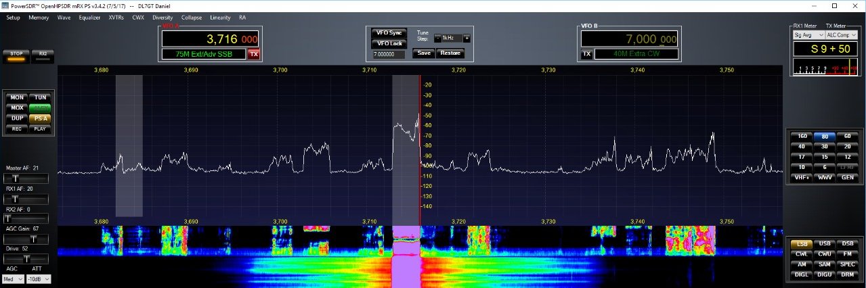Click the VFO A frequency display
The width and height of the screenshot is (866, 288).
pyautogui.click(x=211, y=39)
